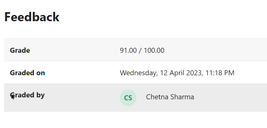Click the CS avatar icon
The height and width of the screenshot is (128, 267).
point(128,98)
